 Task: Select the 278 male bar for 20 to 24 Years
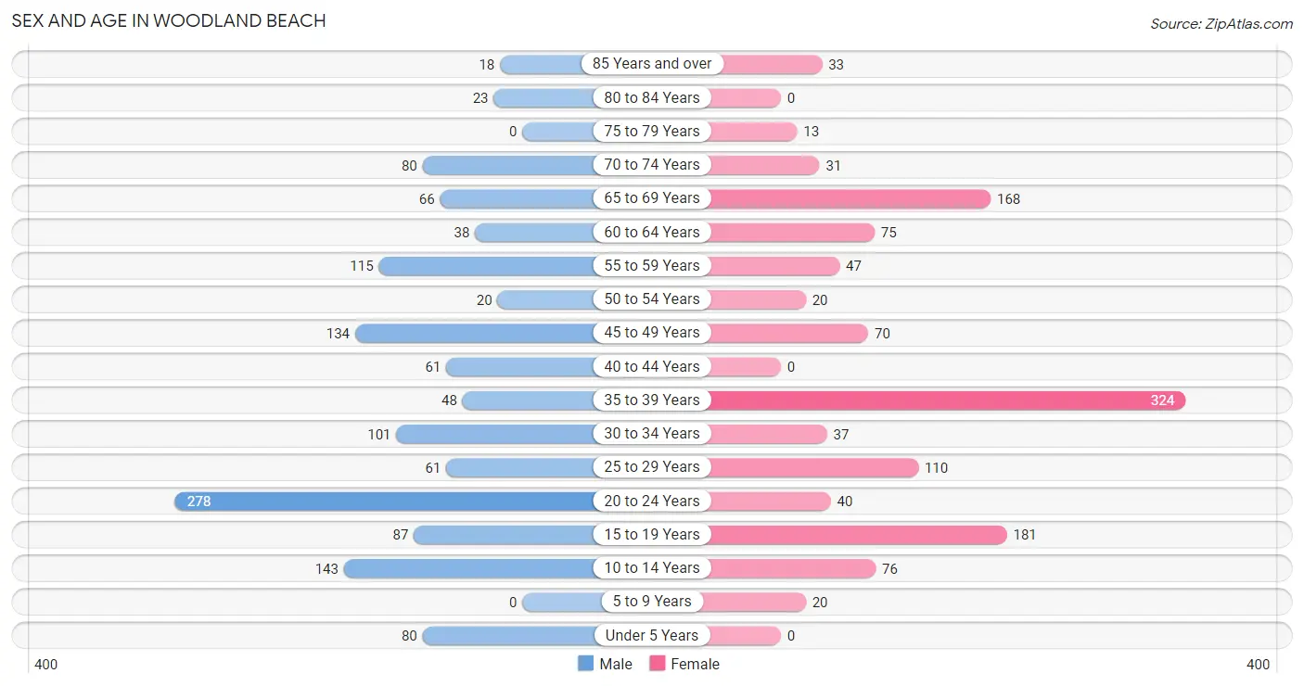[x=387, y=501]
